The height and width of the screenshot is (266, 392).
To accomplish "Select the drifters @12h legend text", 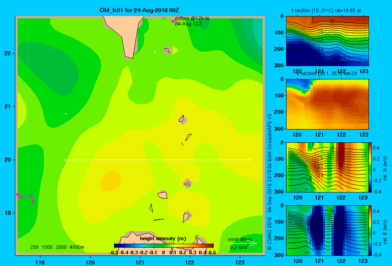I will coord(192,21).
